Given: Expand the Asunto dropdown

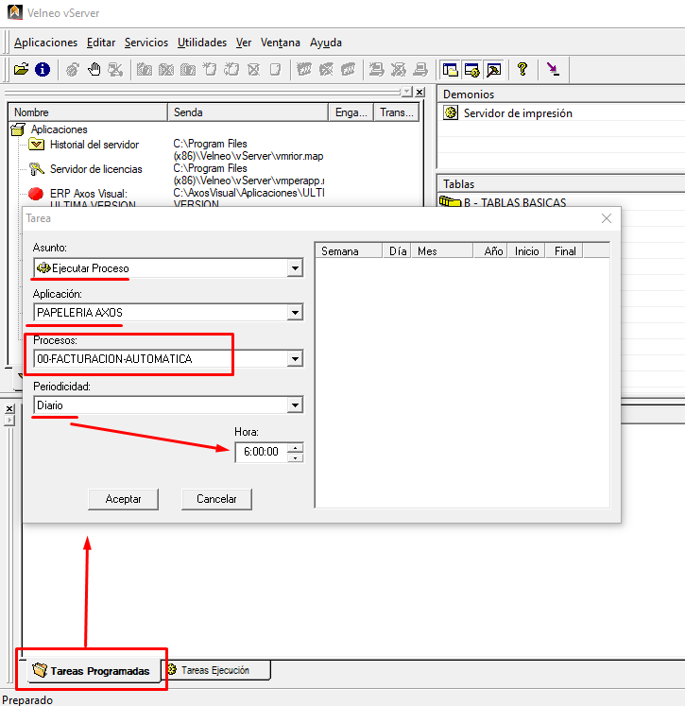Looking at the screenshot, I should (295, 268).
